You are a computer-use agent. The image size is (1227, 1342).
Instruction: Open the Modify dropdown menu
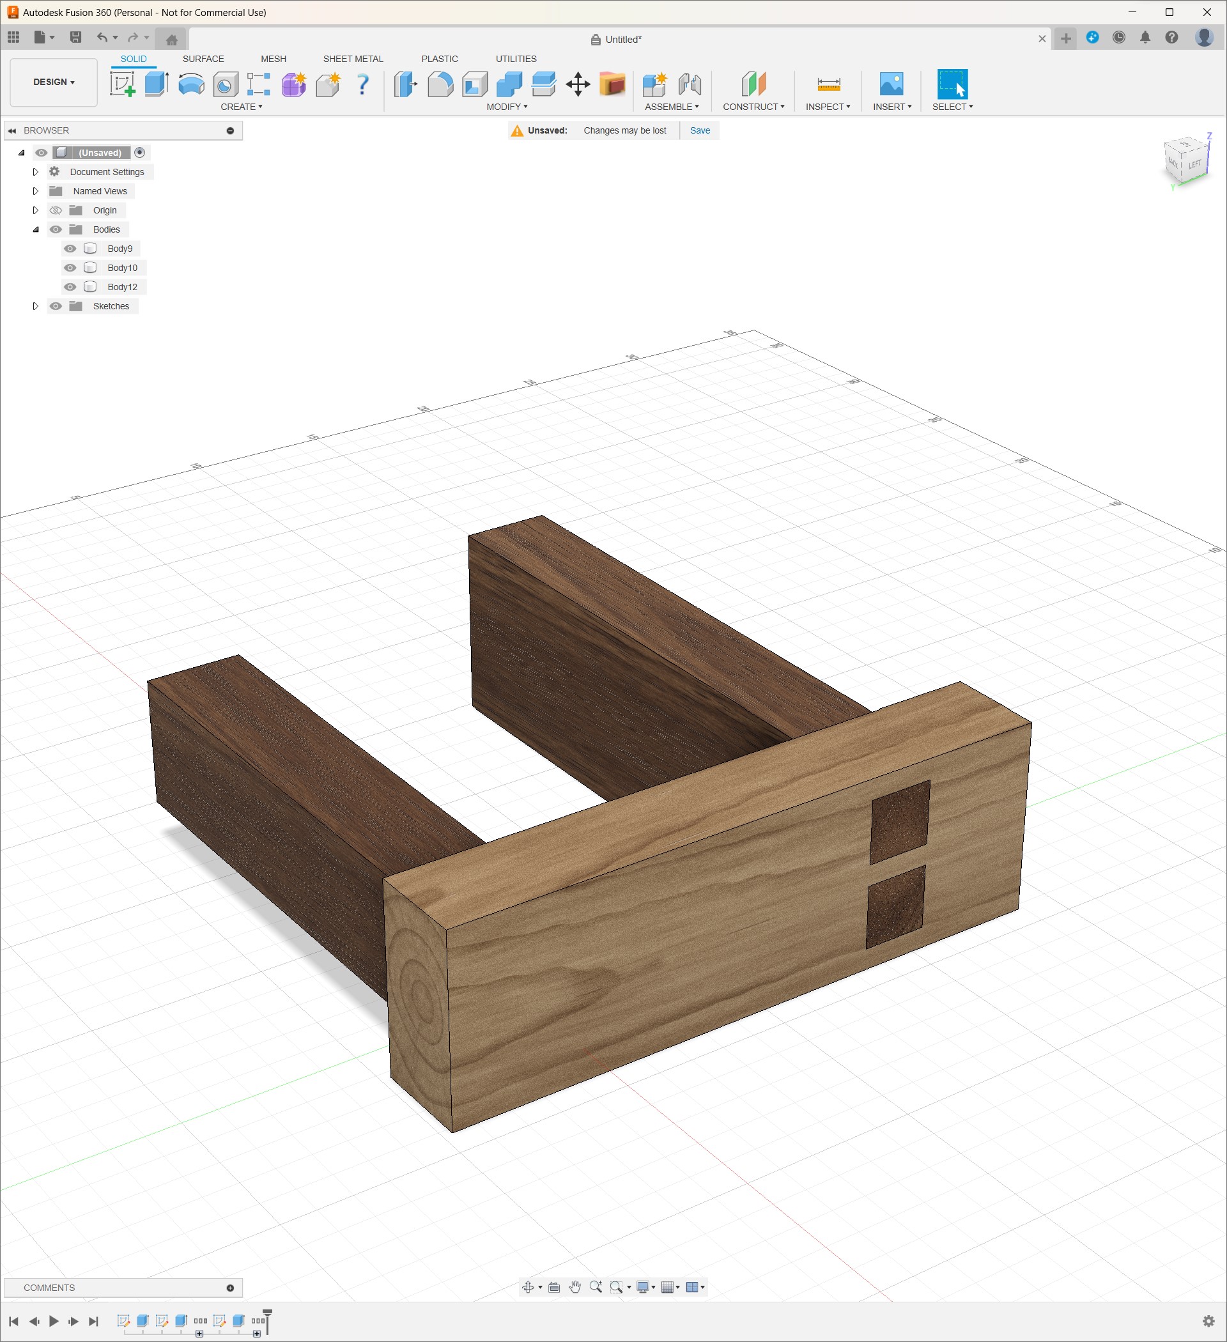tap(507, 107)
